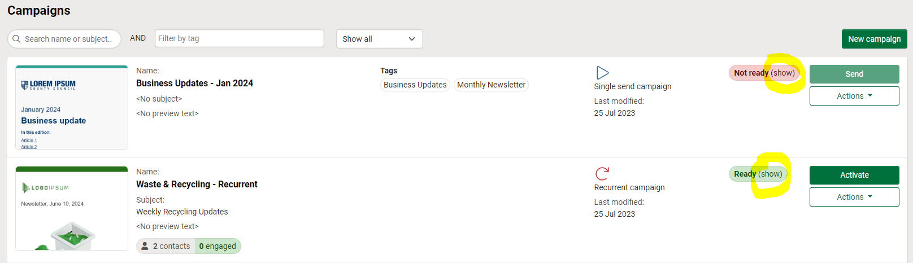This screenshot has height=263, width=913.
Task: Expand Actions menu for Business Updates campaign
Action: [x=854, y=96]
